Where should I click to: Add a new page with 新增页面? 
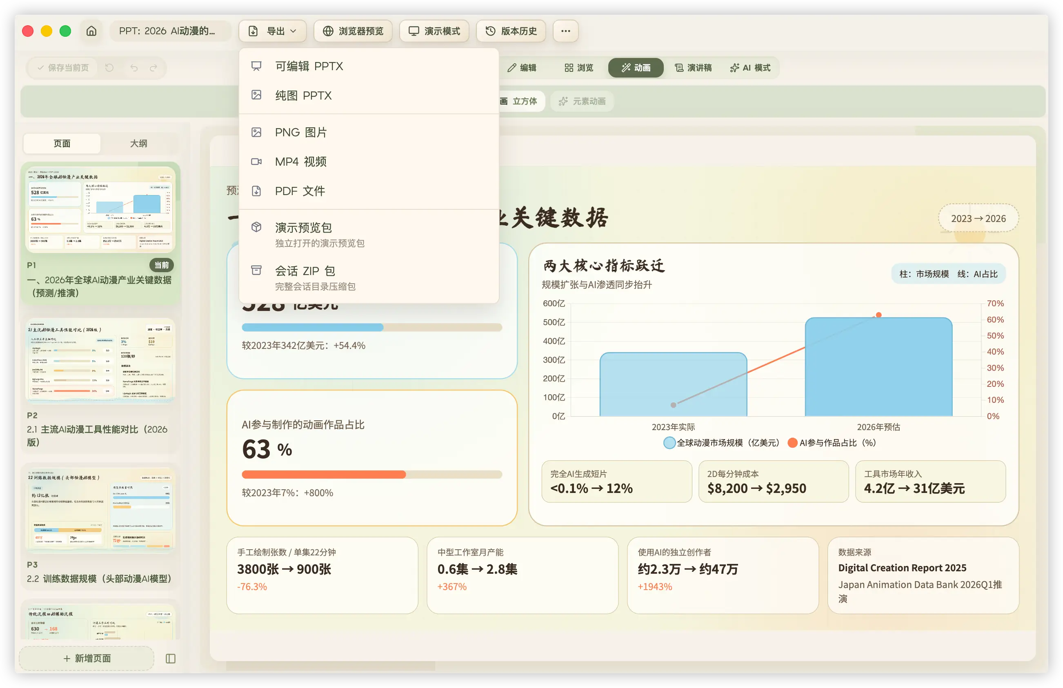87,658
